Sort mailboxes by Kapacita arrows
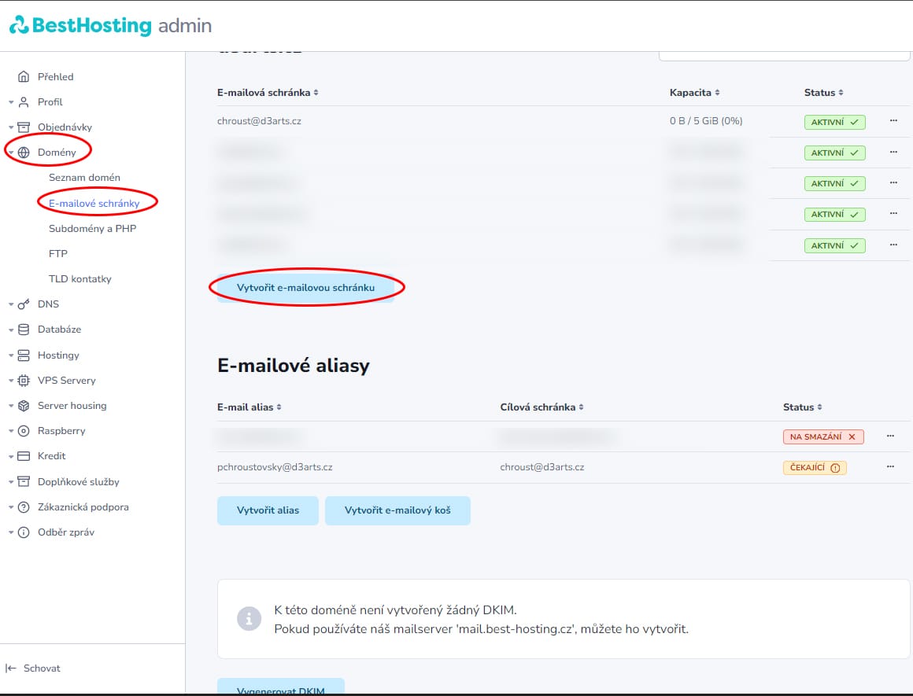The width and height of the screenshot is (913, 696). 717,93
